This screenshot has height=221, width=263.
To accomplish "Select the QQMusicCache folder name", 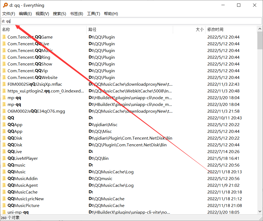I will tap(22, 192).
